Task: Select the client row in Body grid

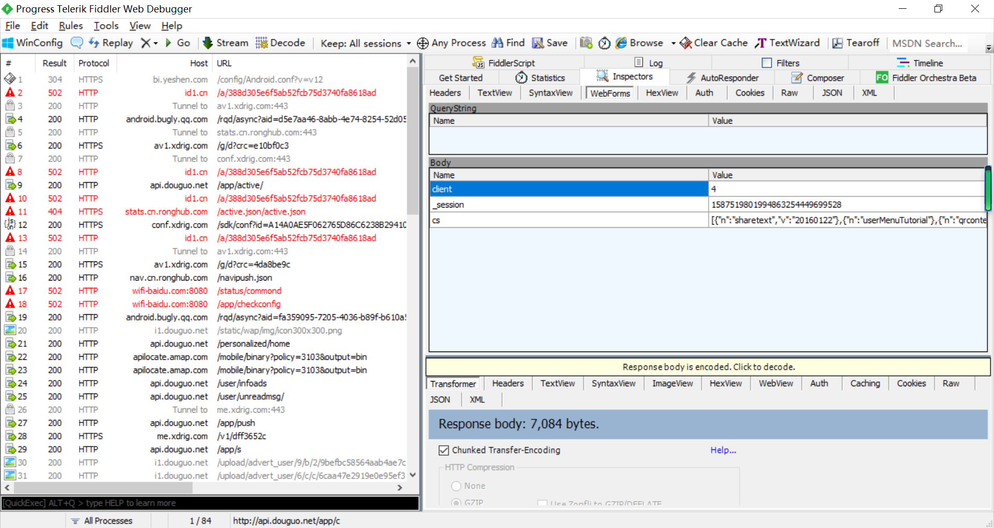Action: click(707, 189)
